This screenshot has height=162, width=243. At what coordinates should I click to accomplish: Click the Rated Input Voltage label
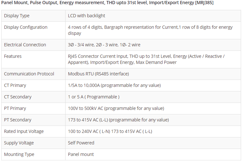[24, 131]
